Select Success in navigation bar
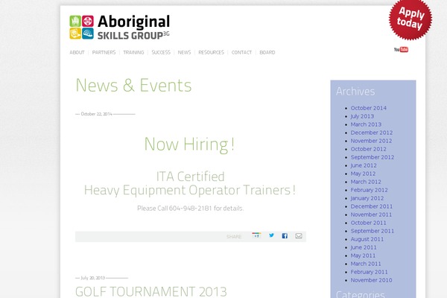Screen dimensions: 447x298 161,53
